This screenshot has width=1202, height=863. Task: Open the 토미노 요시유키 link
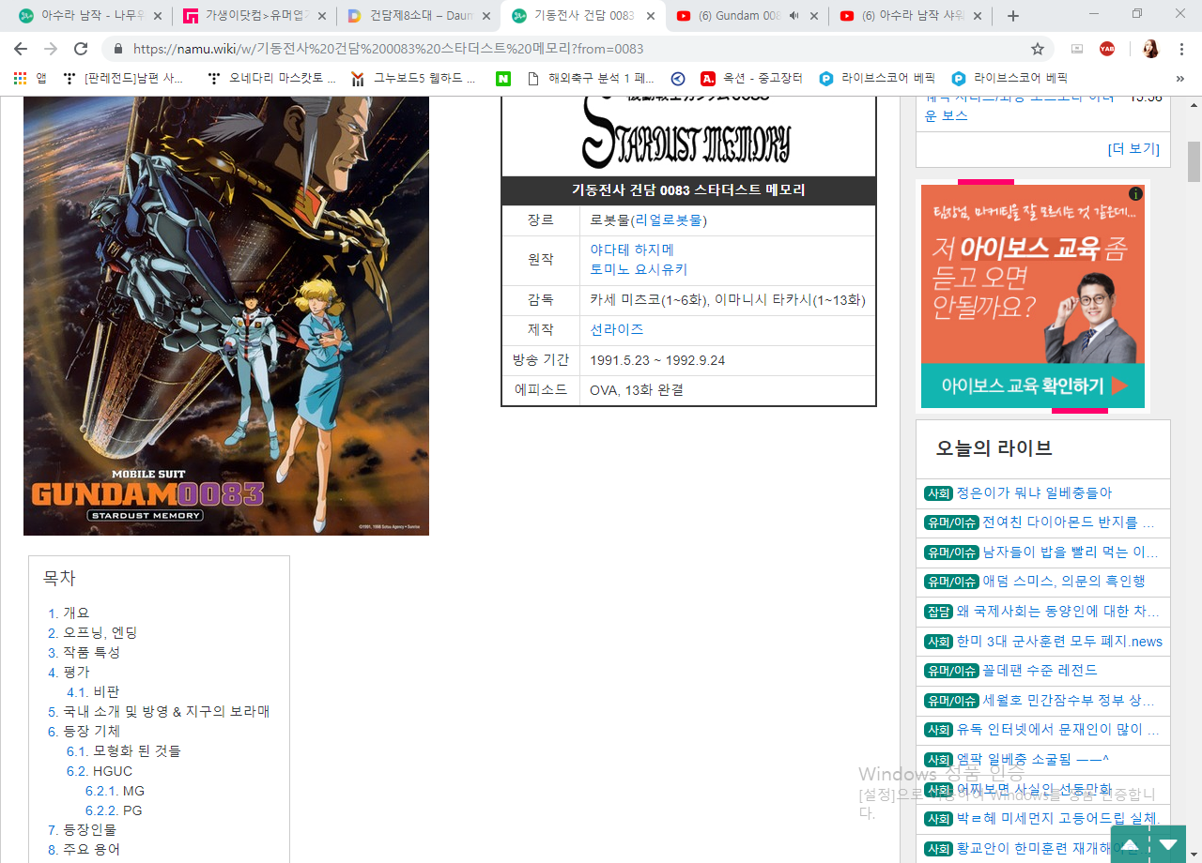click(639, 269)
